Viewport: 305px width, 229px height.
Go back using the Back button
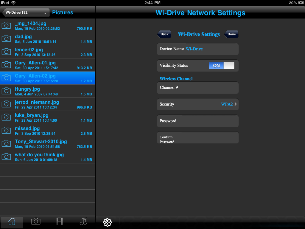point(164,34)
